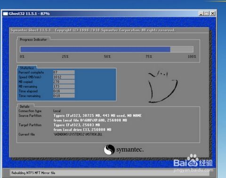
Task: Select the Speed (MB/min) value field
Action: point(64,77)
